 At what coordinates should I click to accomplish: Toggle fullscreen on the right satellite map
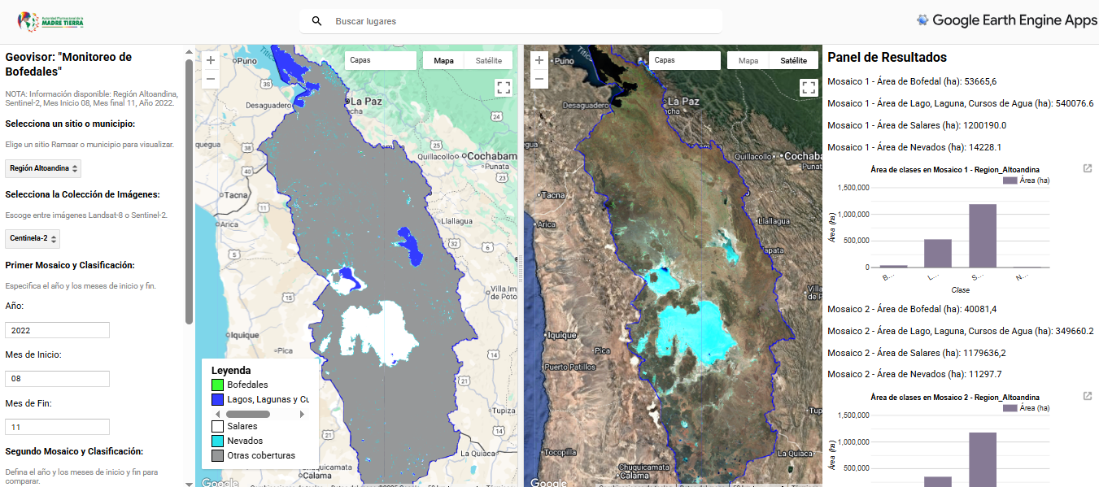808,88
